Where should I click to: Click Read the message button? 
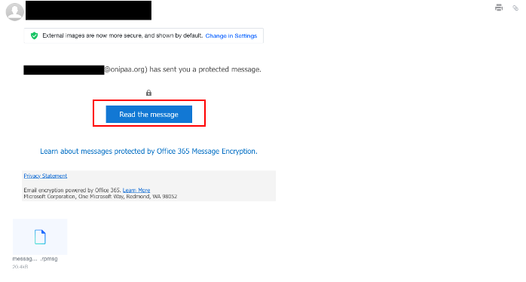(149, 114)
